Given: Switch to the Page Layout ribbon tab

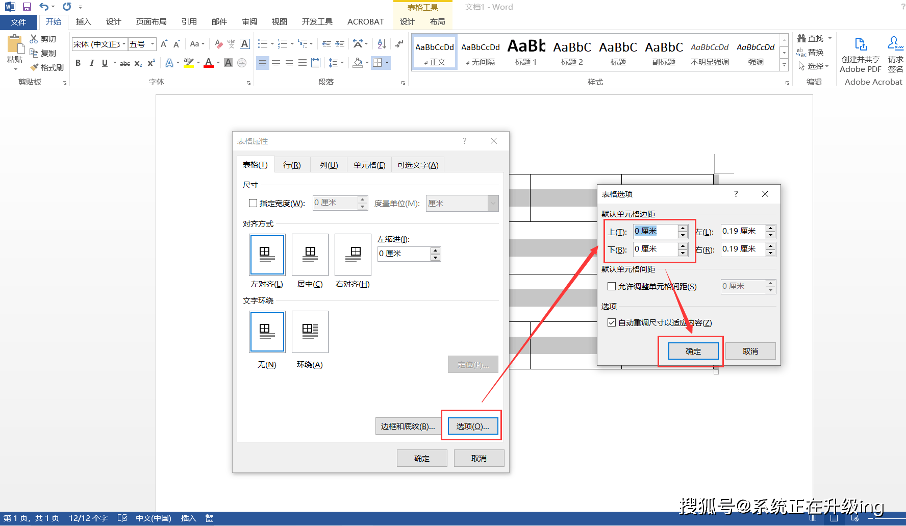Looking at the screenshot, I should click(x=152, y=22).
